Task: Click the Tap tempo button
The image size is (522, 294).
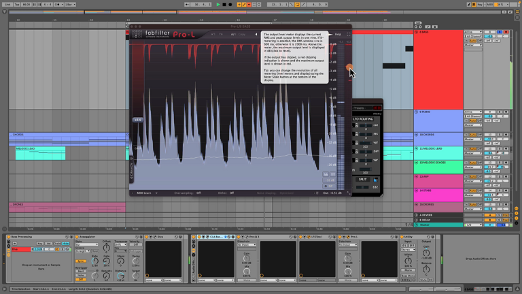Action: tap(16, 5)
